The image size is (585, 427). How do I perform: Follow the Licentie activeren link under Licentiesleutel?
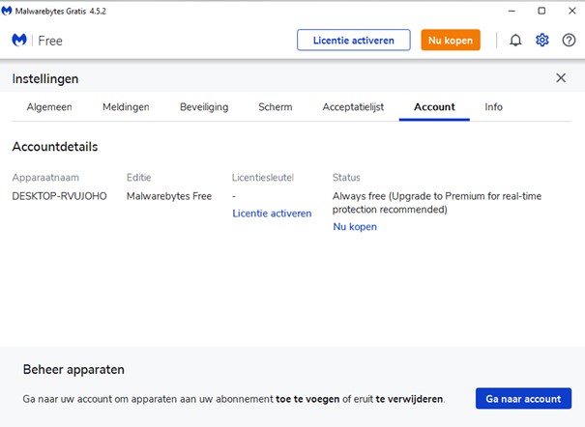tap(272, 213)
